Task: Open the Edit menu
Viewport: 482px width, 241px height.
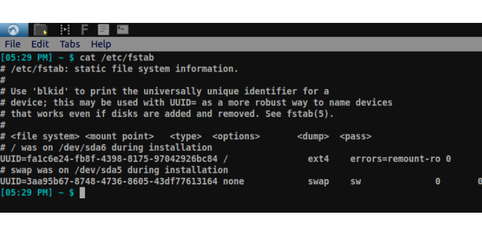Action: (x=40, y=44)
